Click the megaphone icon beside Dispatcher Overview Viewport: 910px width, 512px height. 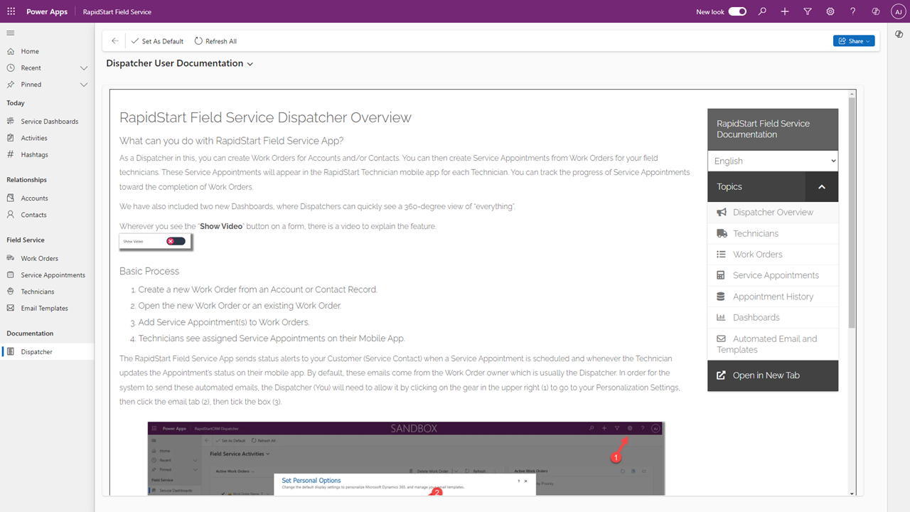click(x=721, y=213)
